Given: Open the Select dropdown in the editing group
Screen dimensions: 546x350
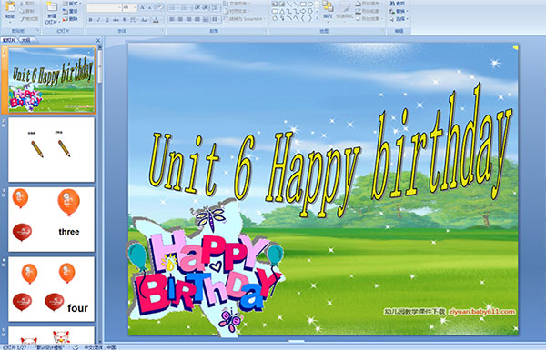Looking at the screenshot, I should tap(399, 19).
